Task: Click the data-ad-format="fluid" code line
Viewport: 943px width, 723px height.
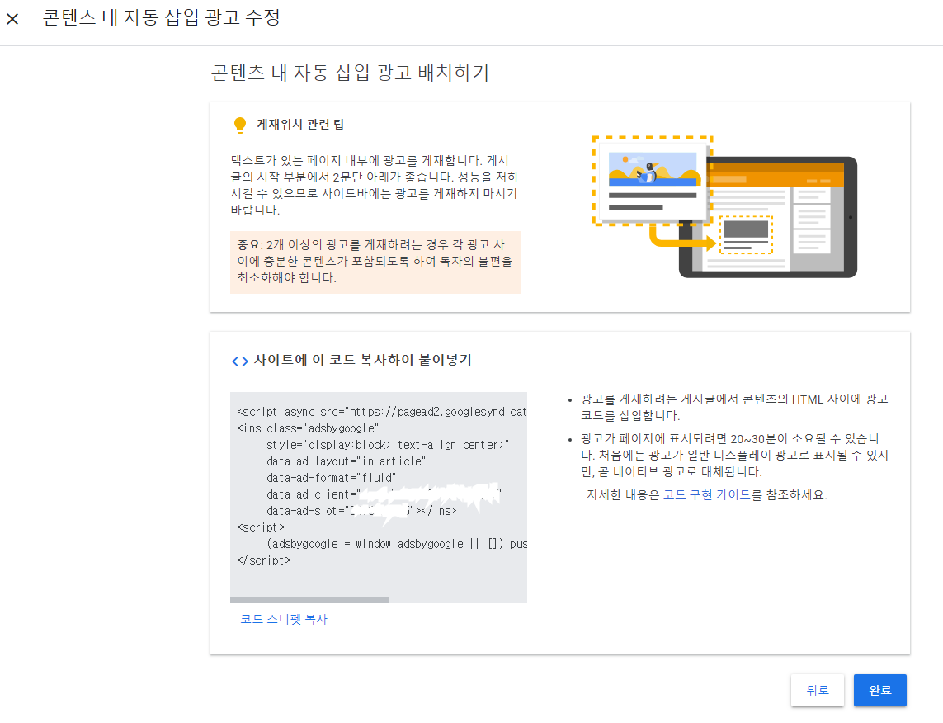Action: pos(332,478)
